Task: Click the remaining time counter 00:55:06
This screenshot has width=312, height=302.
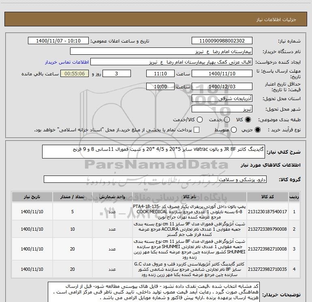Action: [75, 73]
